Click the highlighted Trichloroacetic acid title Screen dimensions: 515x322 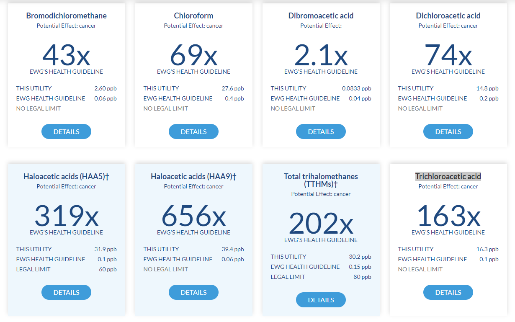[448, 177]
